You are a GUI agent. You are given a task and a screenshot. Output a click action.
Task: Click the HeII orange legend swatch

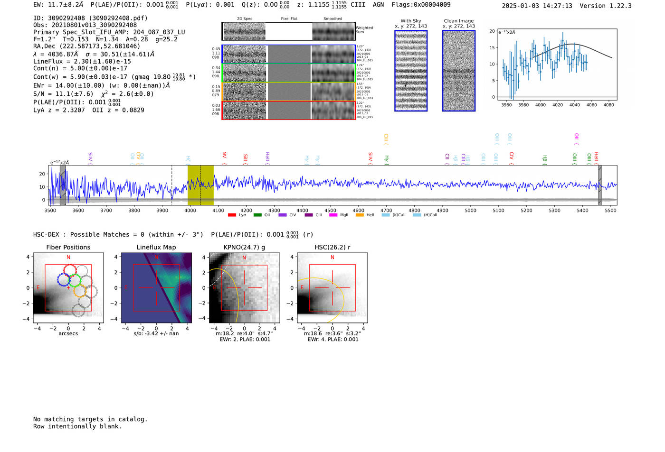tap(360, 215)
